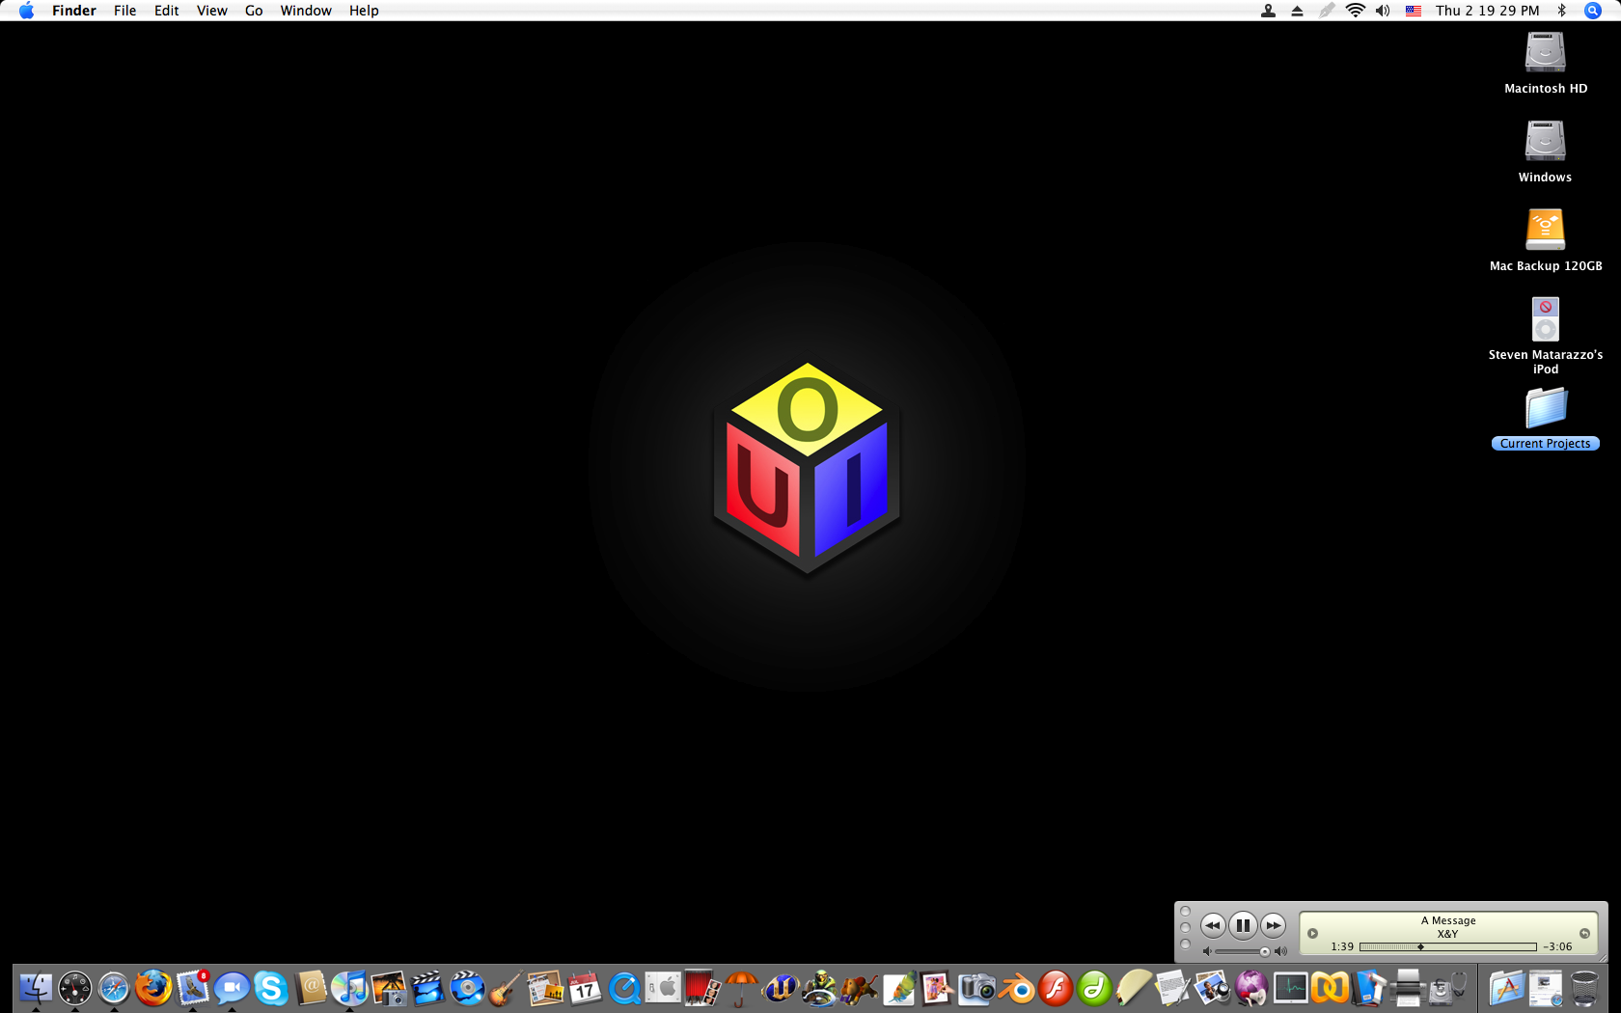The height and width of the screenshot is (1013, 1621).
Task: Launch Activity Monitor from Dock
Action: [x=1291, y=988]
